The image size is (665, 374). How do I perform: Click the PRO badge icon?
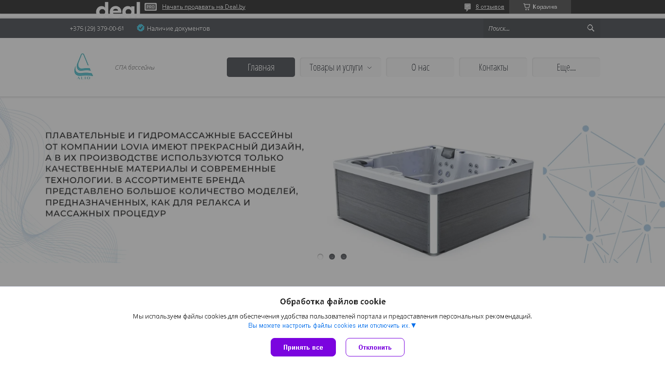[150, 7]
